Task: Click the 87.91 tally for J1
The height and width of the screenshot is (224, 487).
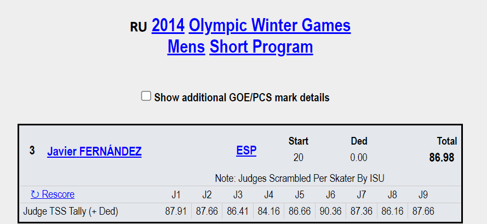Action: (x=176, y=211)
